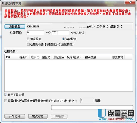Screen dimensions: 137x123
Task: Click the 保存报表 button
Action: (x=59, y=116)
